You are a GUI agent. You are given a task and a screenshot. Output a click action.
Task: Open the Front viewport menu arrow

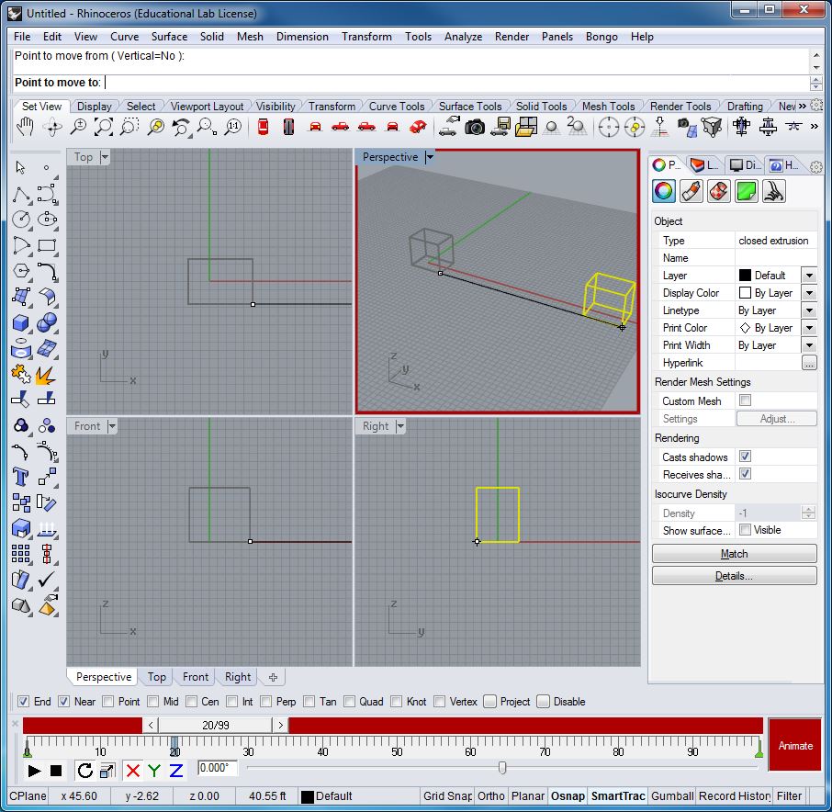tap(111, 426)
